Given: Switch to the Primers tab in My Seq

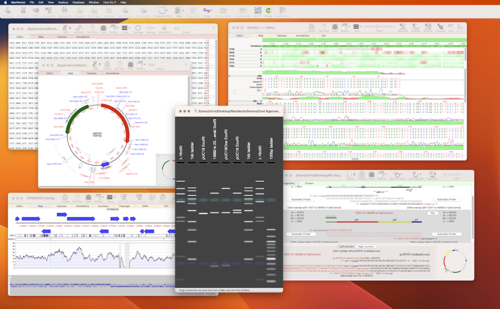Looking at the screenshot, I should tap(309, 183).
